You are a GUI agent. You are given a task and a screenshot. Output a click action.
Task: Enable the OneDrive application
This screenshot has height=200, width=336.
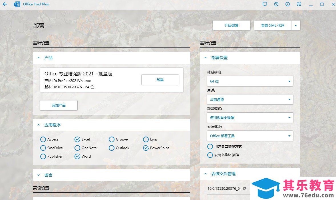[x=43, y=148]
